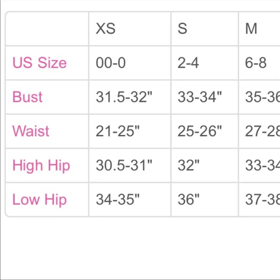Click the Waist row label
This screenshot has height=280, width=280.
(x=31, y=131)
